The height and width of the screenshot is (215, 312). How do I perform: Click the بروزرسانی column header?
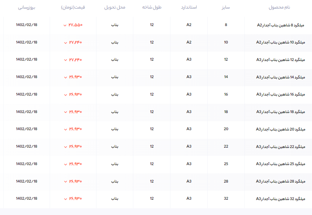click(27, 7)
